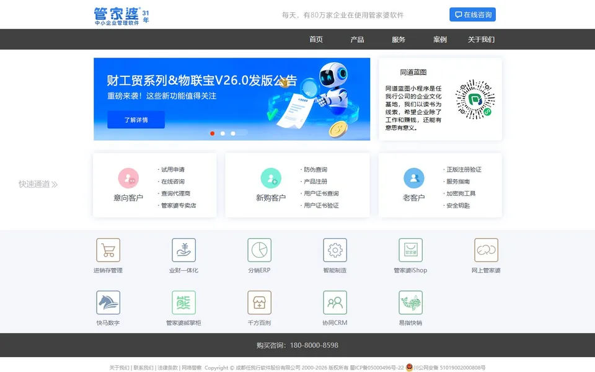Screen dimensions: 595x372
Task: Open footer 联系我们 link
Action: coord(143,368)
